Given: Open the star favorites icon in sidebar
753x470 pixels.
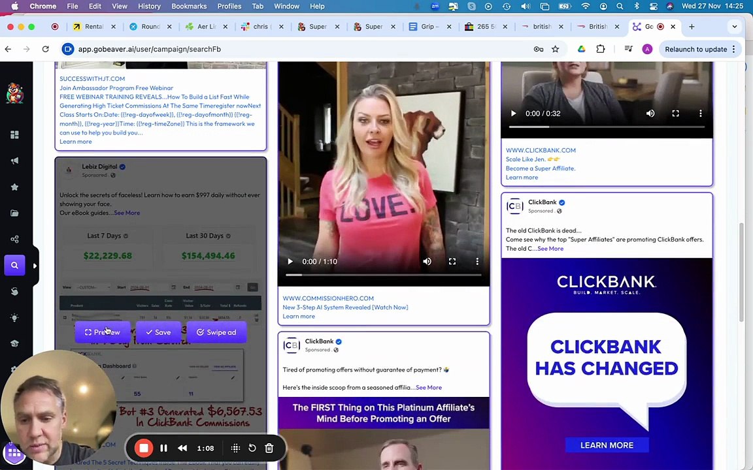Looking at the screenshot, I should (x=14, y=187).
